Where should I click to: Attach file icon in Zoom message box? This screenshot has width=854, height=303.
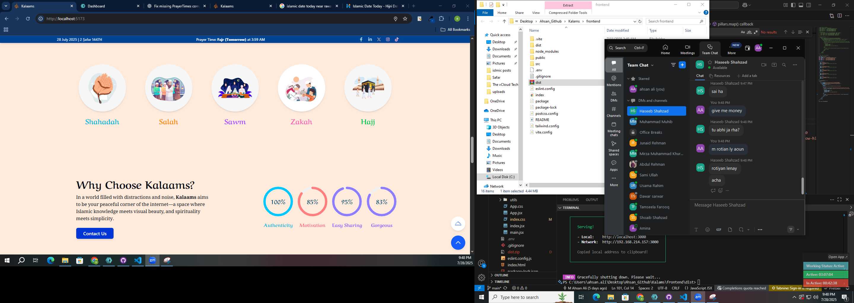(730, 230)
